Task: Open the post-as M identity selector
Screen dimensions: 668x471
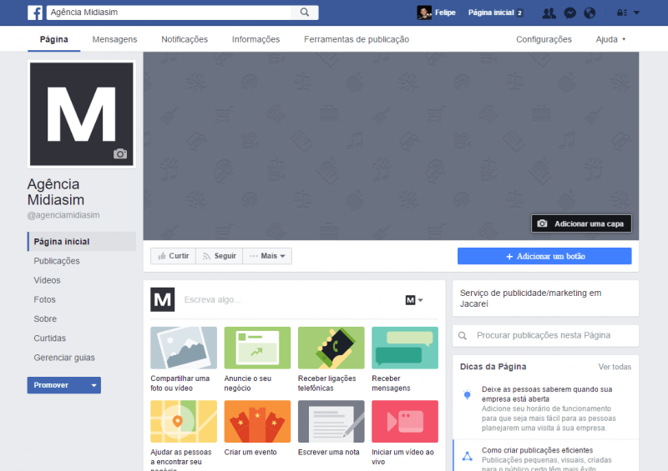Action: point(414,300)
